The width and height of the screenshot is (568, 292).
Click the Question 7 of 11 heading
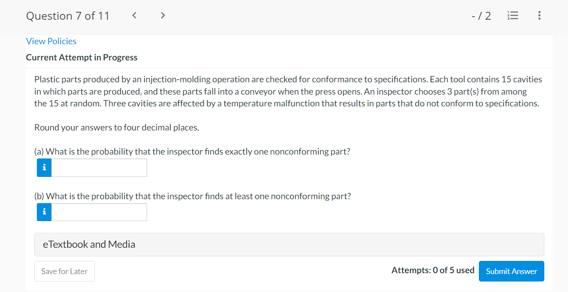point(68,16)
